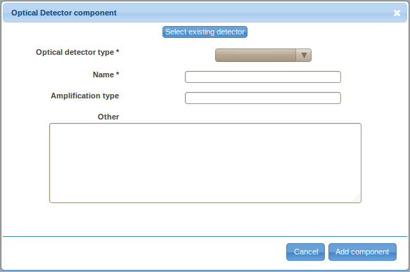Viewport: 410px width, 272px height.
Task: Click the Optical detector type label
Action: 77,52
